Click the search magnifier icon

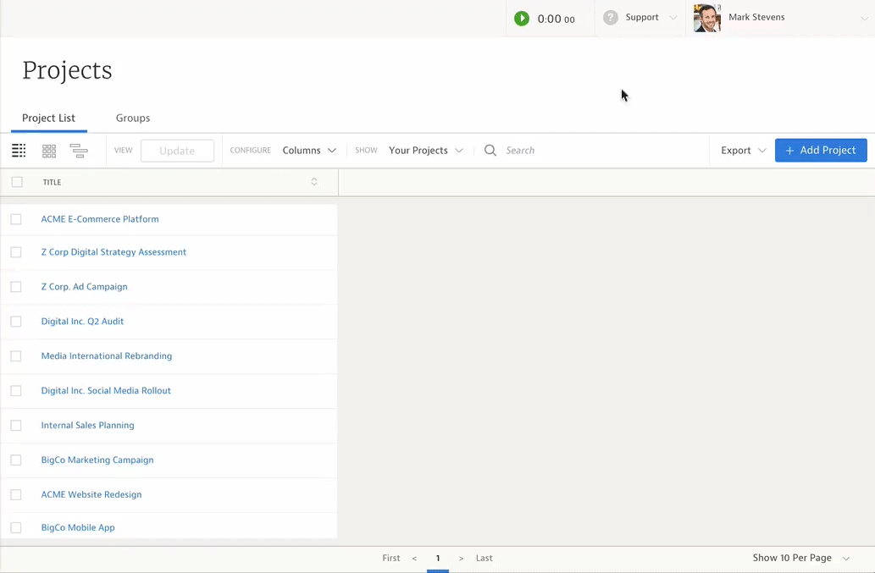click(490, 151)
